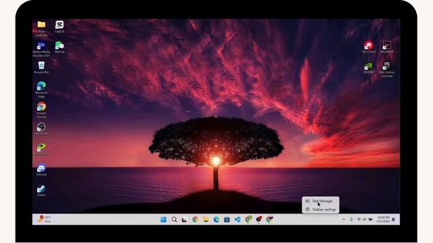Screen dimensions: 433x243
Task: Open taskbar Search magnifier
Action: (175, 219)
